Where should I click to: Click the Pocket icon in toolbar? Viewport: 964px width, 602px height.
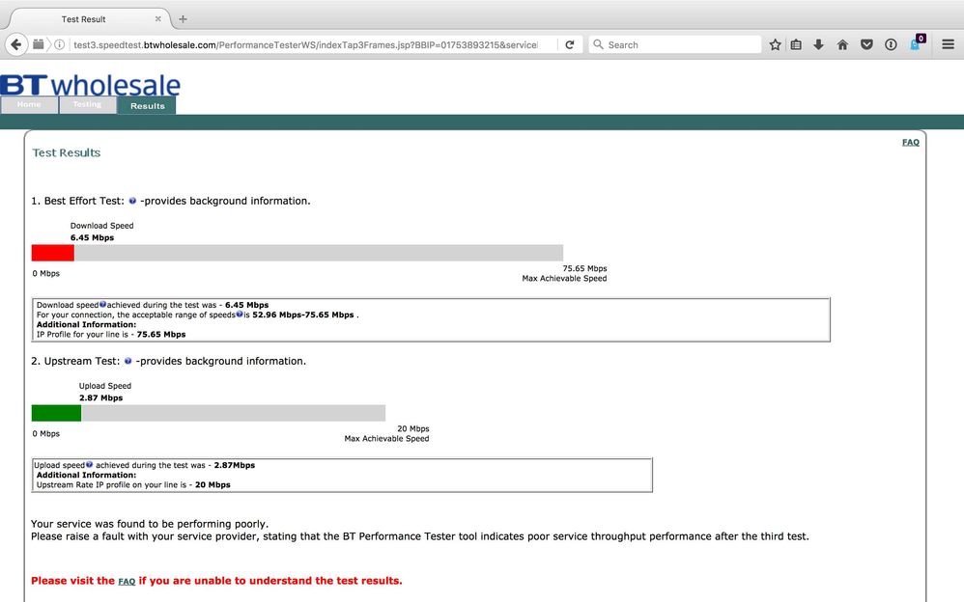[x=866, y=44]
